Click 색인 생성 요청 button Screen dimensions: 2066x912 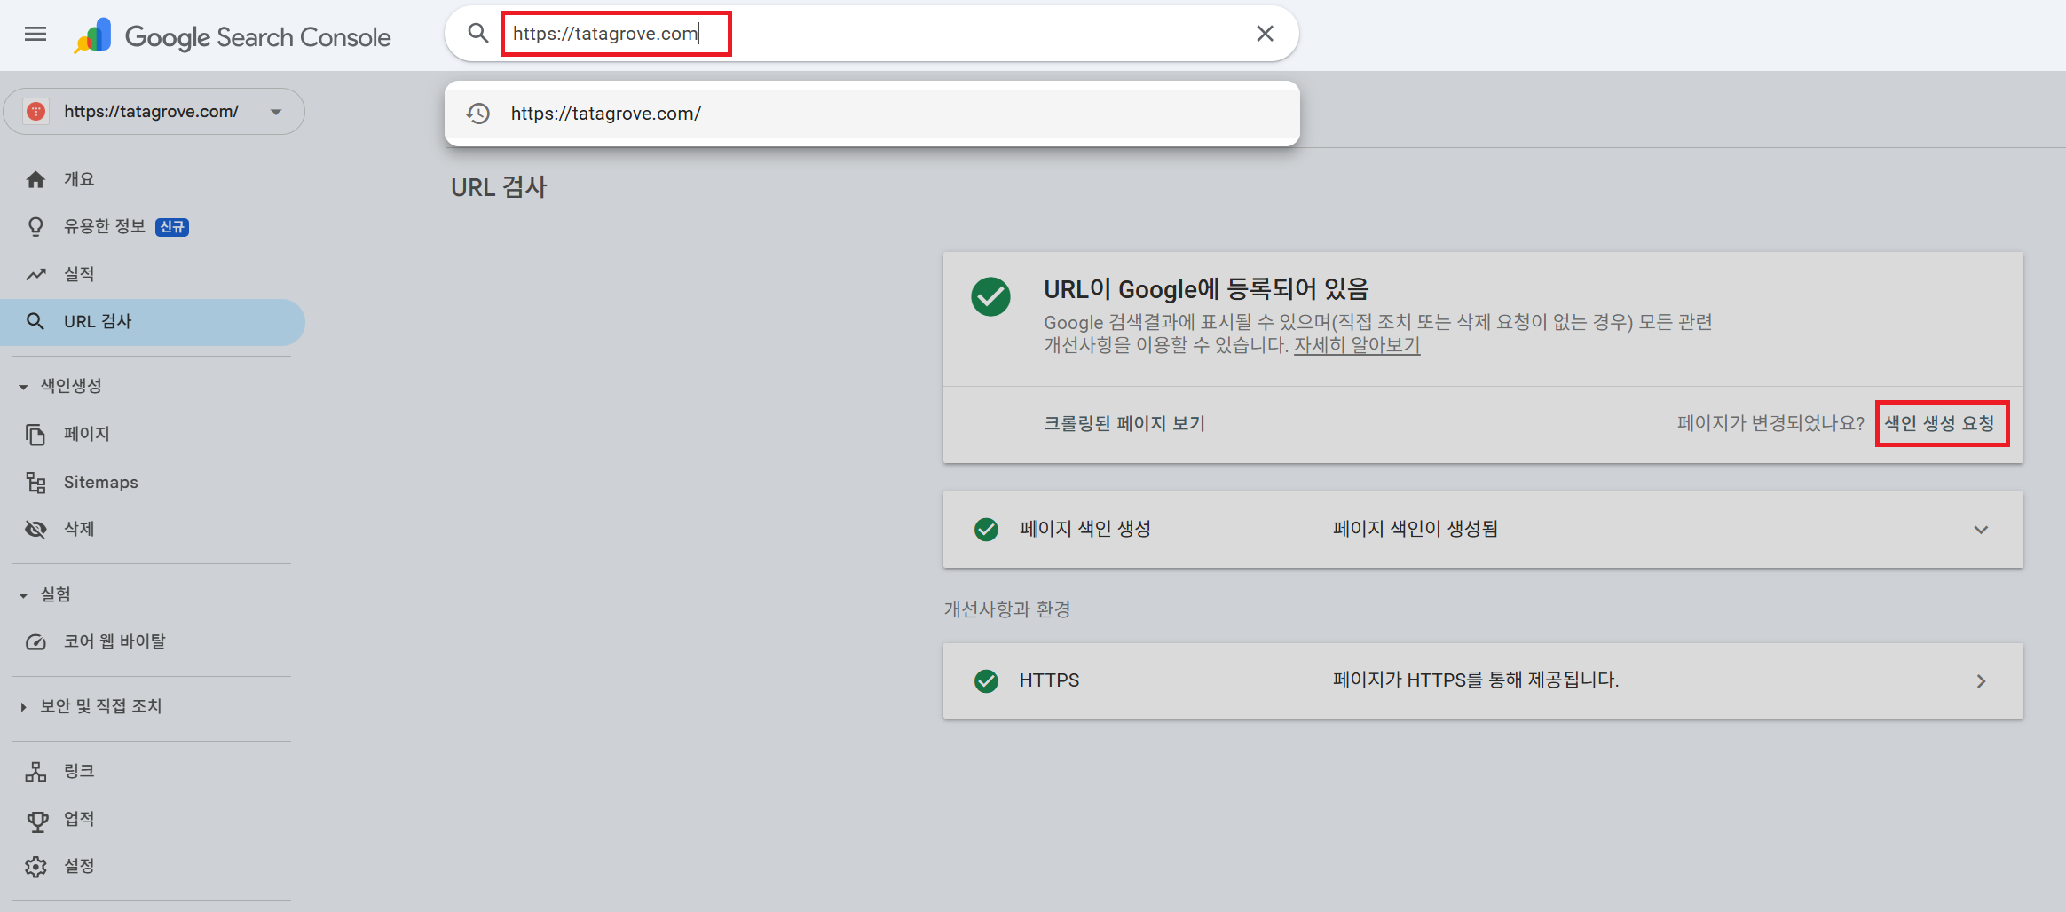coord(1941,424)
